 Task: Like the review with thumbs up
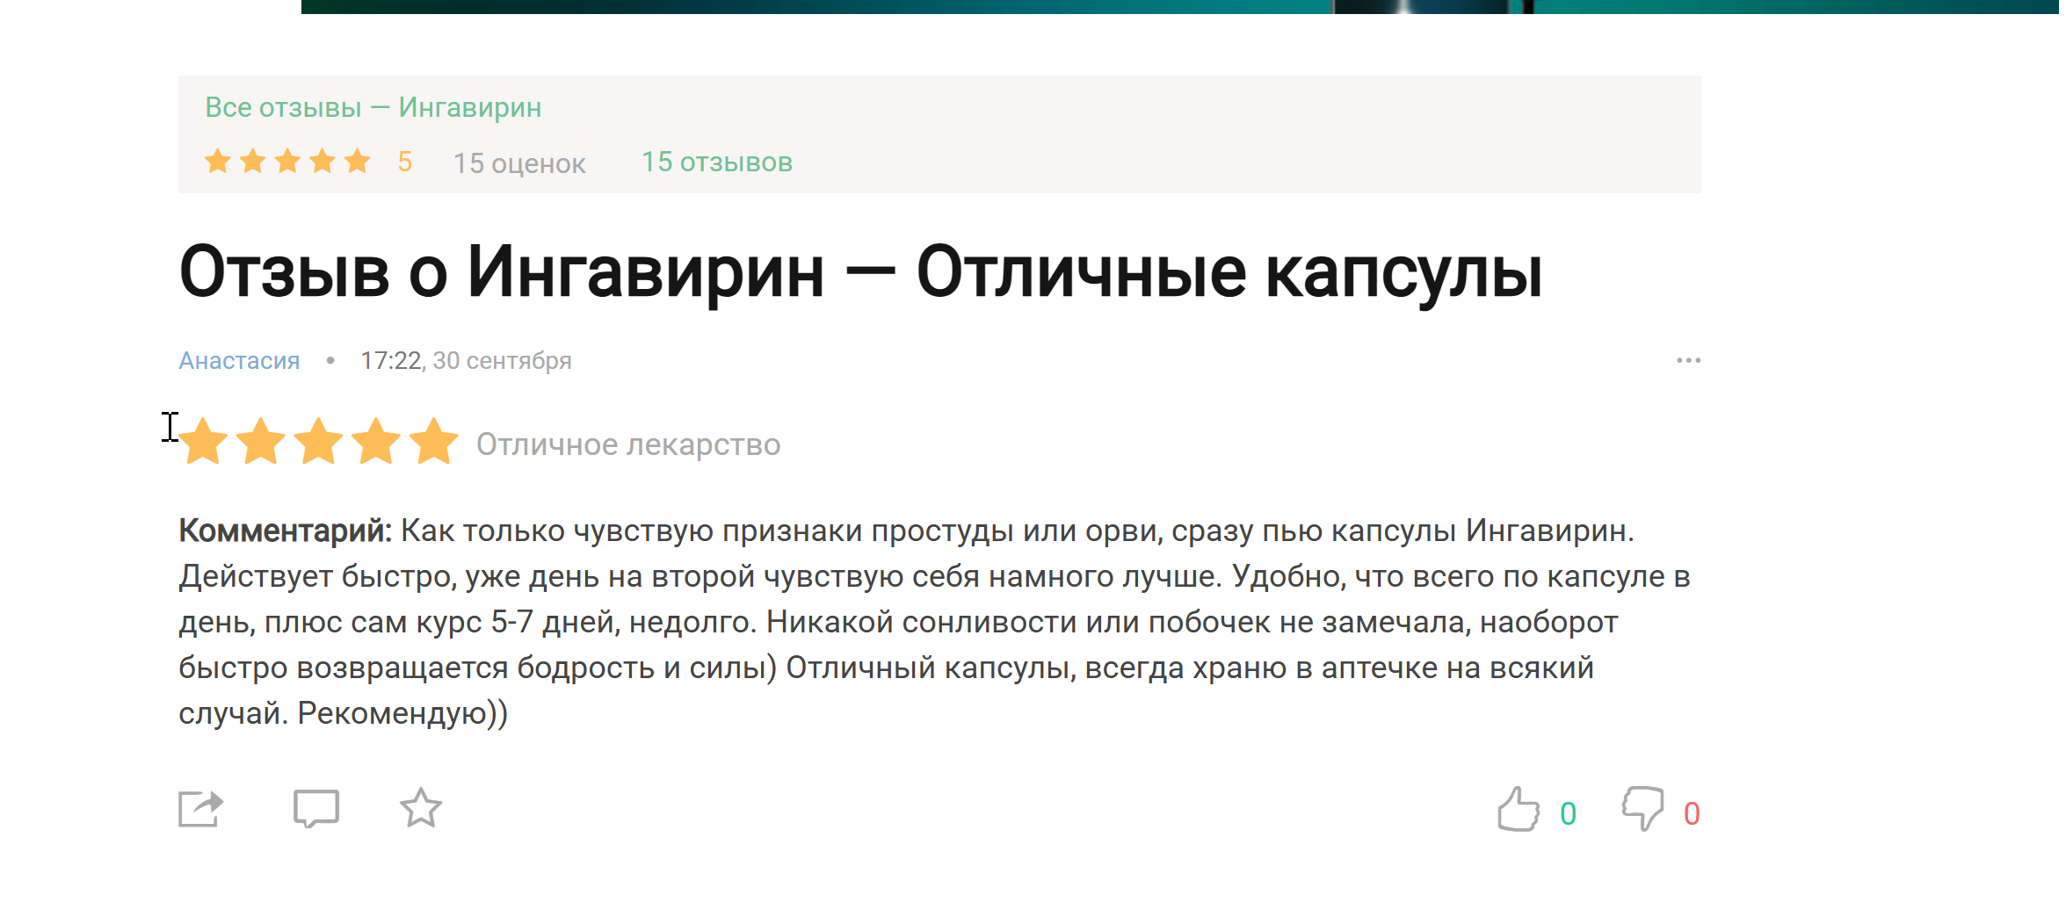[1519, 809]
